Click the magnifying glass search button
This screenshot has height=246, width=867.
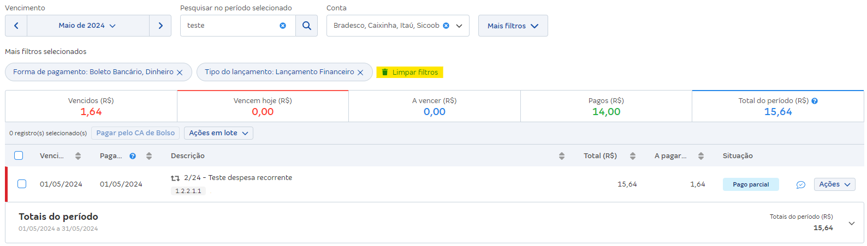click(307, 26)
